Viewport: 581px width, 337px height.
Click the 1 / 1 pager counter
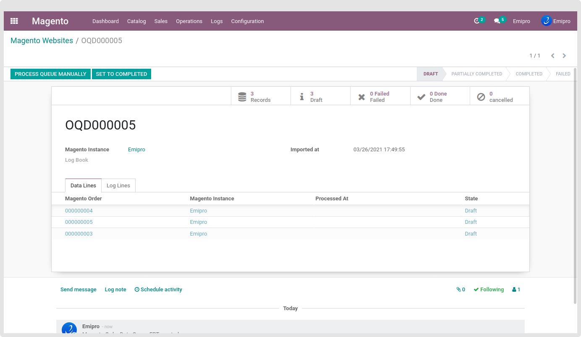click(x=535, y=56)
